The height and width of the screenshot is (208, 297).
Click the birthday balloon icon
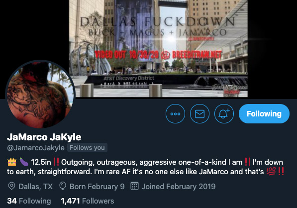(63, 186)
